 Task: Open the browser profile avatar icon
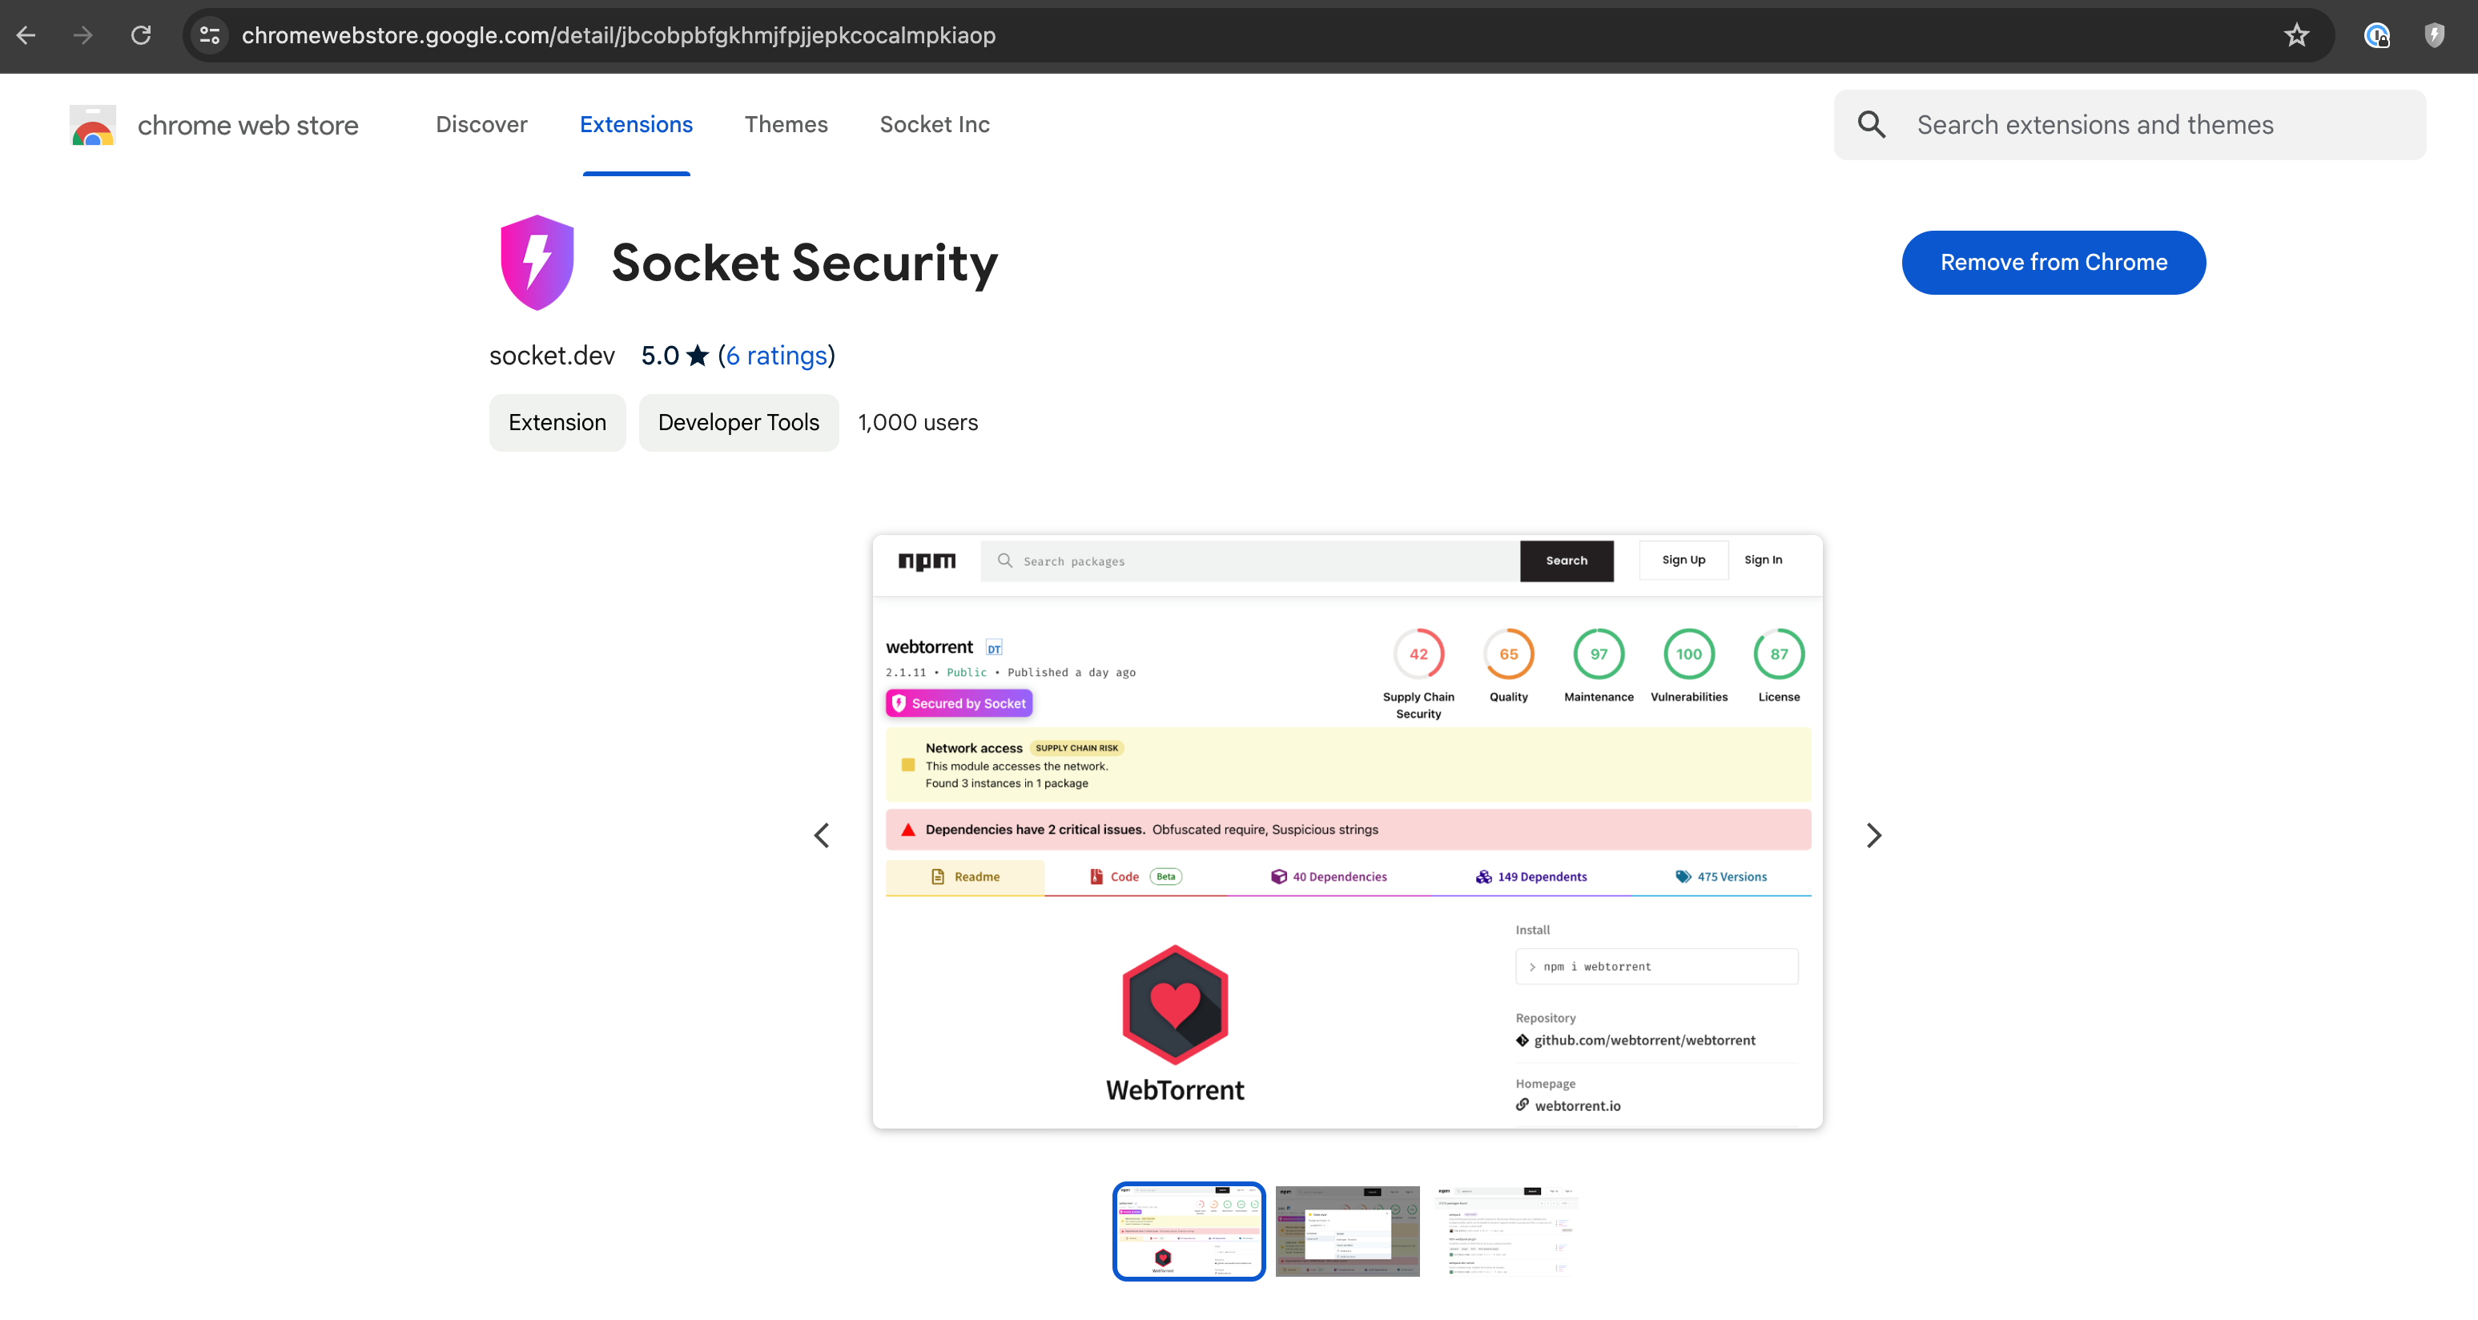[2377, 35]
